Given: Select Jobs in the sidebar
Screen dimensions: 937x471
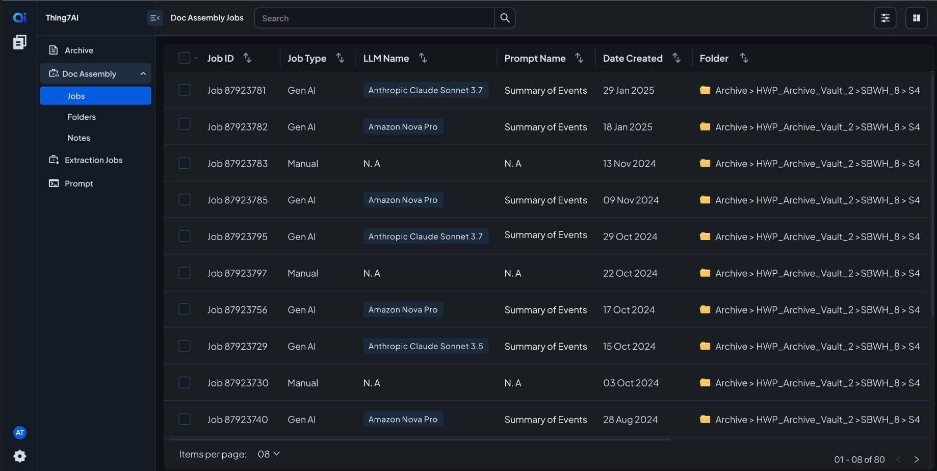Looking at the screenshot, I should pos(95,96).
